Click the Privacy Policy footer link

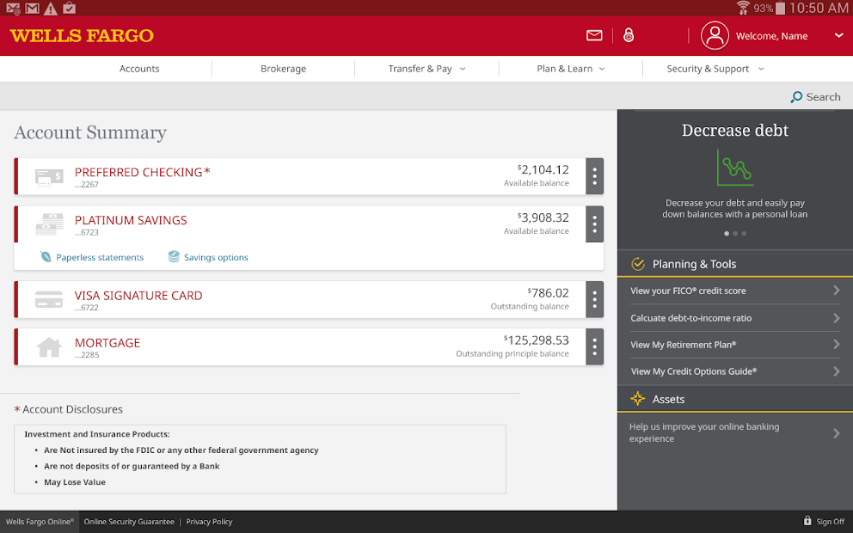pos(209,522)
